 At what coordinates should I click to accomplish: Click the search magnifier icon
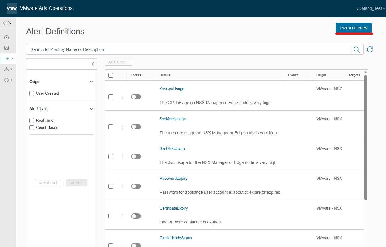pyautogui.click(x=357, y=49)
